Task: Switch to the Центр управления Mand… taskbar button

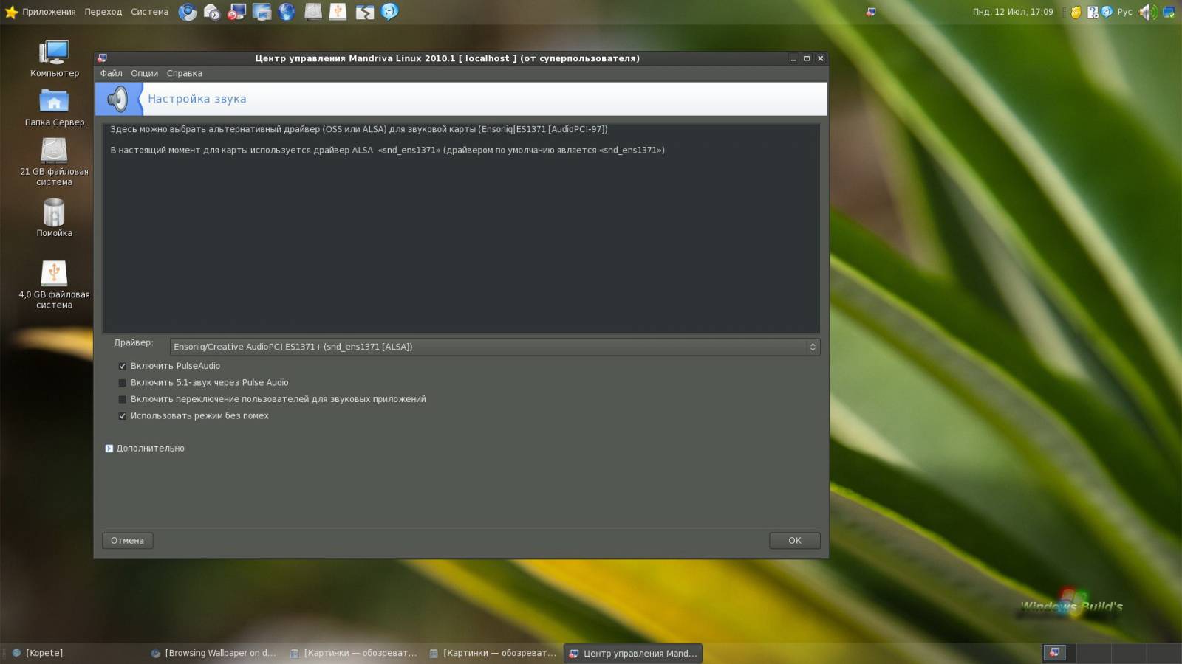Action: tap(633, 653)
